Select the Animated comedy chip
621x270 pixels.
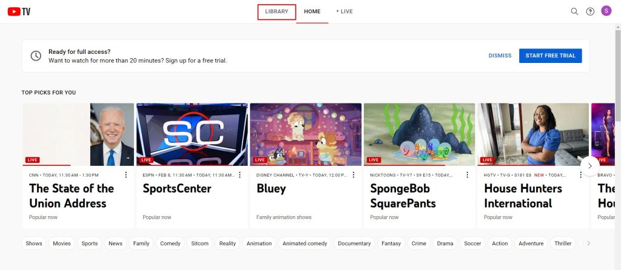(x=304, y=243)
